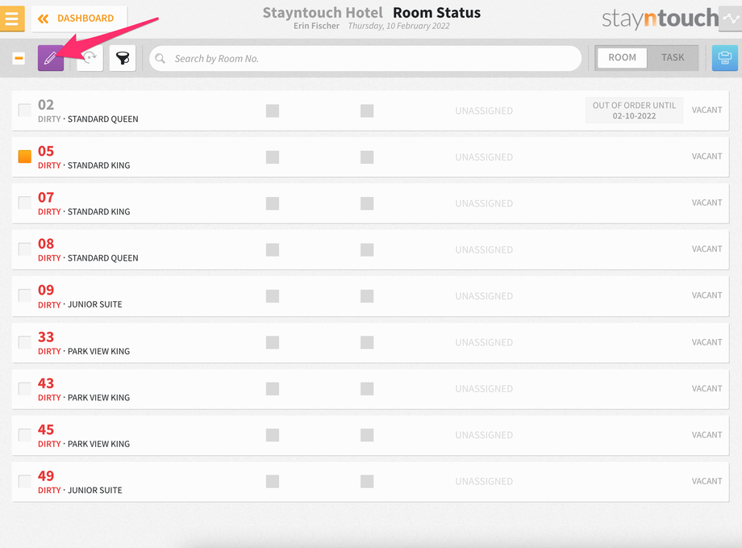
Task: Open room number 43
Action: pyautogui.click(x=46, y=383)
